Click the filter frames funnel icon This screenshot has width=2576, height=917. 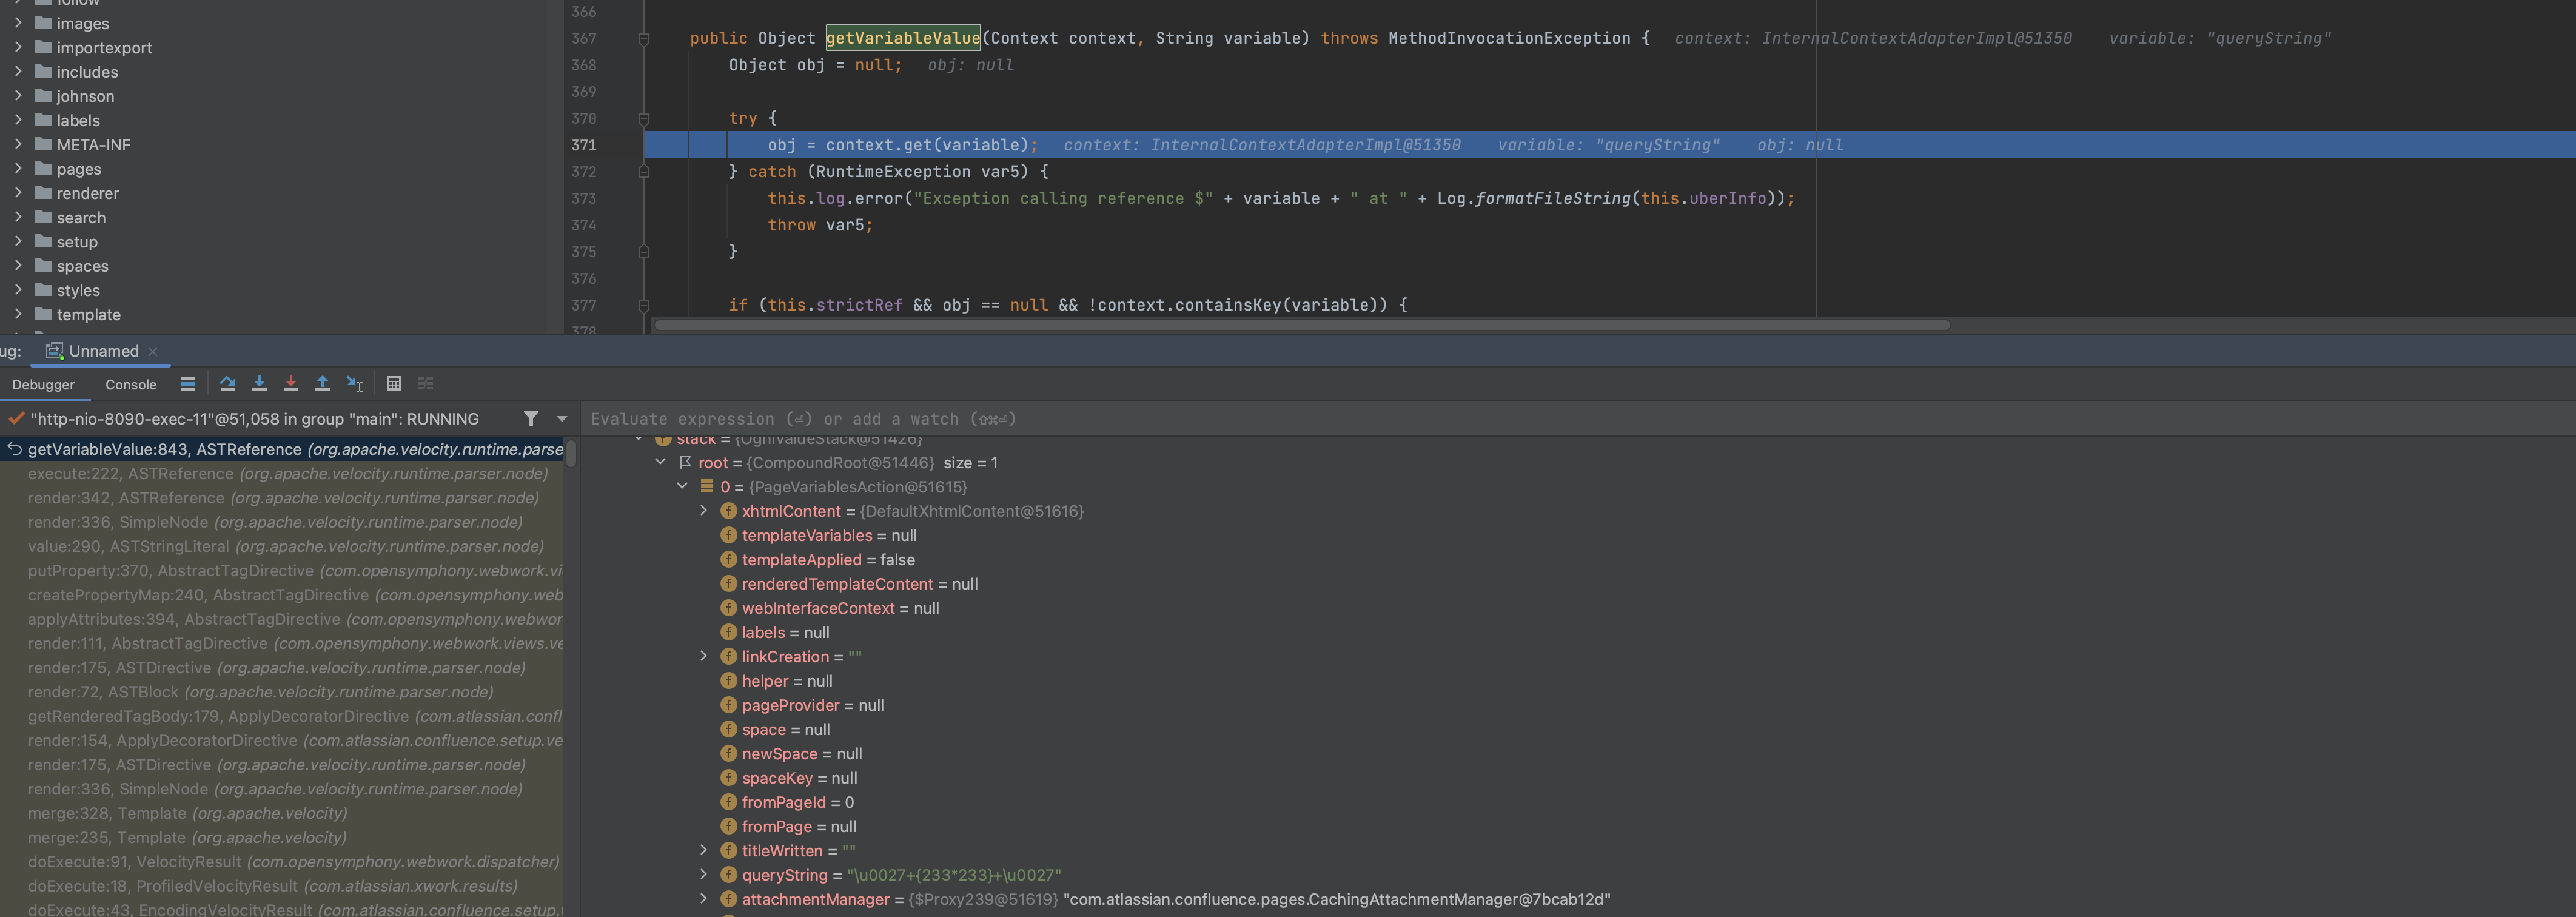[531, 419]
